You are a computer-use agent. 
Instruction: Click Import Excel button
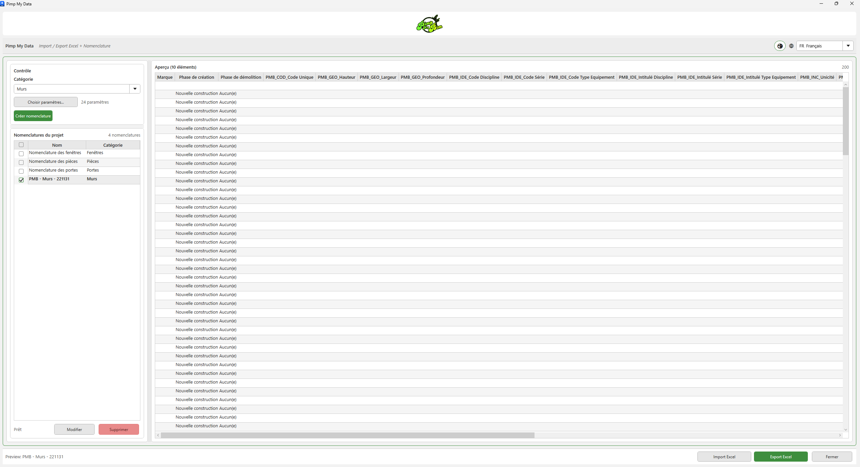[724, 457]
